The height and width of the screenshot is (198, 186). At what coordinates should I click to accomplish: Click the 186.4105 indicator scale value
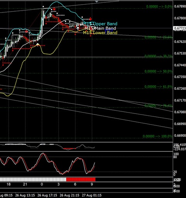(x=180, y=145)
